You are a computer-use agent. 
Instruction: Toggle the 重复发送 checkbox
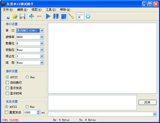click(6, 112)
